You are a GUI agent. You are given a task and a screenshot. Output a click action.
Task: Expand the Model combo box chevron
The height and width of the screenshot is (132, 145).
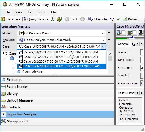(103, 33)
